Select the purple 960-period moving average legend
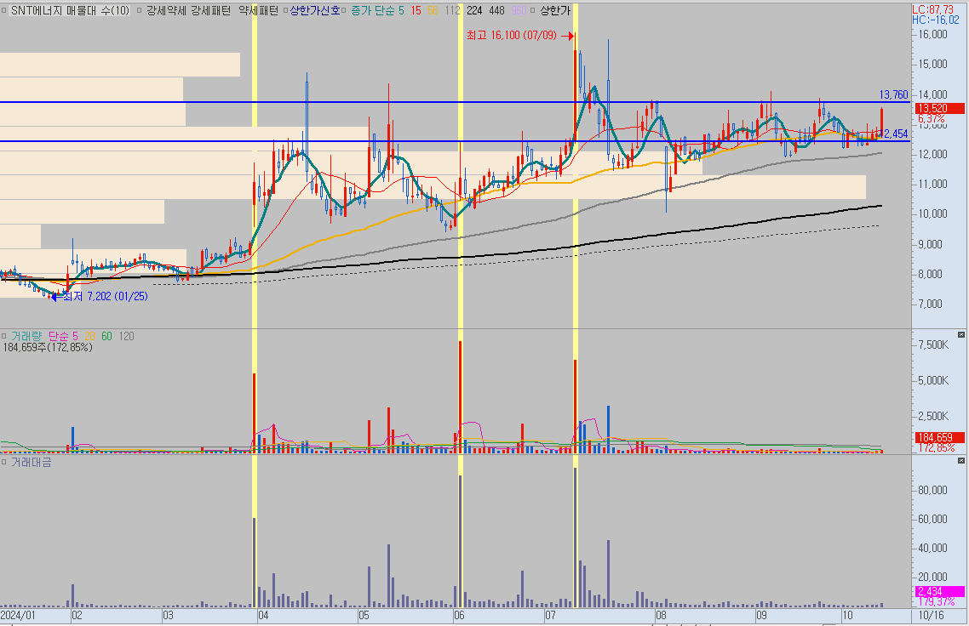Image resolution: width=969 pixels, height=626 pixels. point(519,10)
